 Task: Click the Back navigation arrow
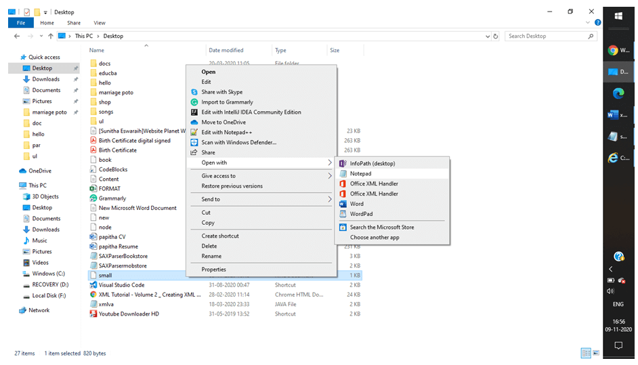(17, 36)
